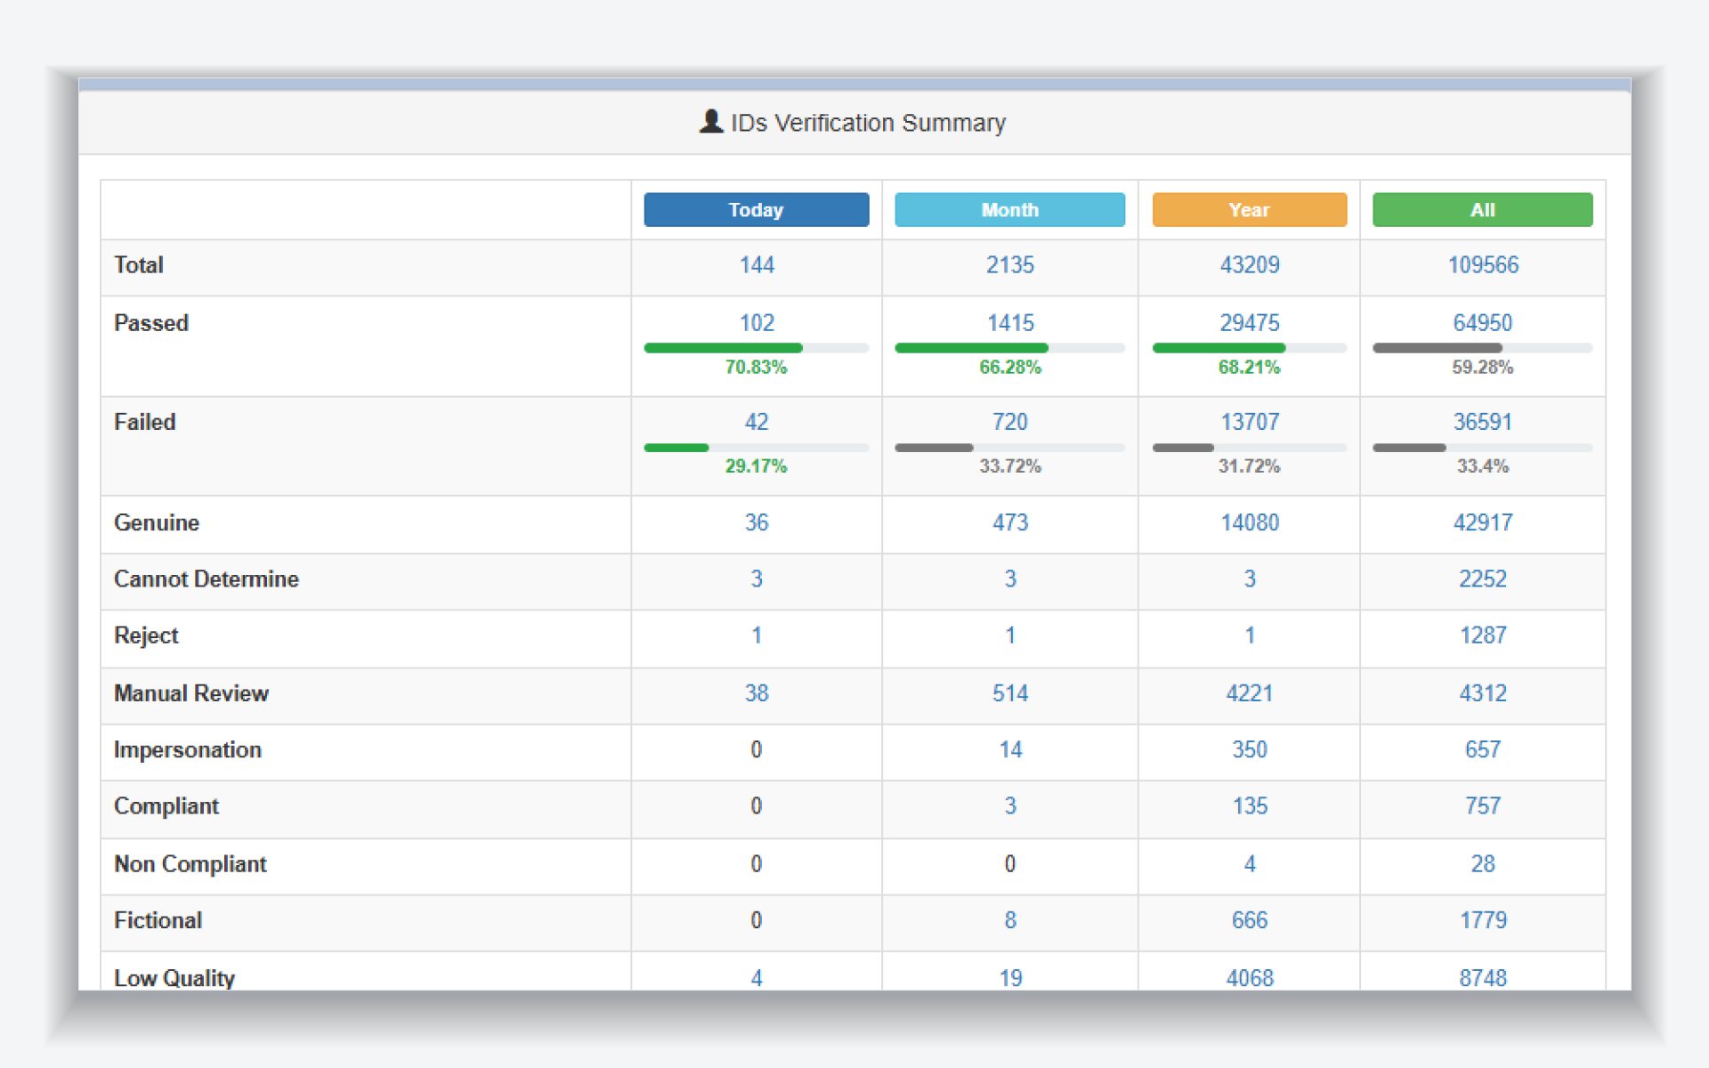Click the Passed Year progress bar at 68.21%

[x=1249, y=348]
